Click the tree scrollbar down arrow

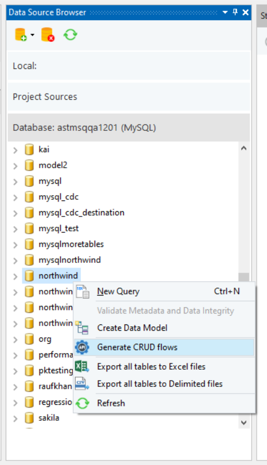[x=244, y=423]
